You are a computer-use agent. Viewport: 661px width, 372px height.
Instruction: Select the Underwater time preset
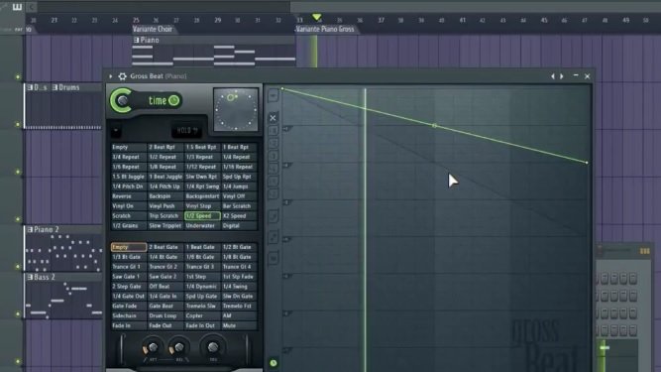tap(202, 225)
